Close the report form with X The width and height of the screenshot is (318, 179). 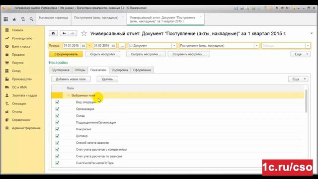312,33
